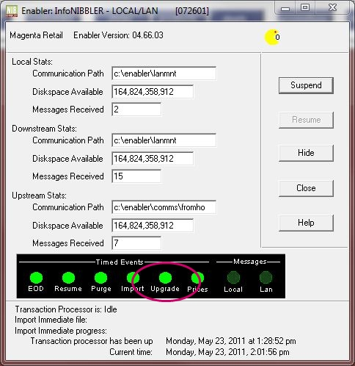Image resolution: width=355 pixels, height=366 pixels.
Task: Click the 'Upstream Stats:' heading
Action: pos(39,195)
